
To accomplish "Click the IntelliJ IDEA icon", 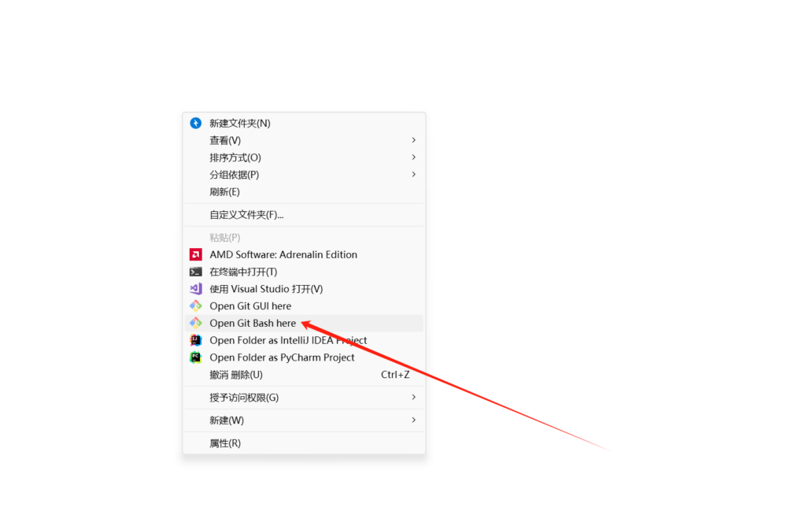I will point(195,340).
